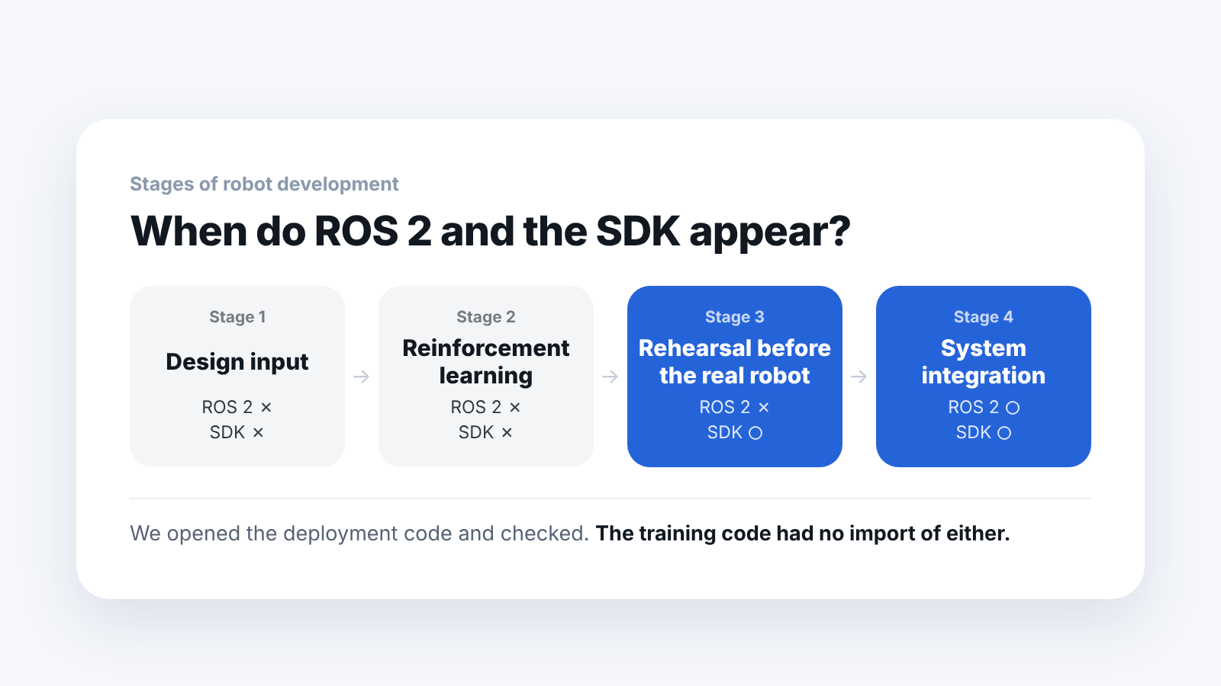Click the SDK cross mark in Stage 1
Screen dimensions: 1221x686
258,433
